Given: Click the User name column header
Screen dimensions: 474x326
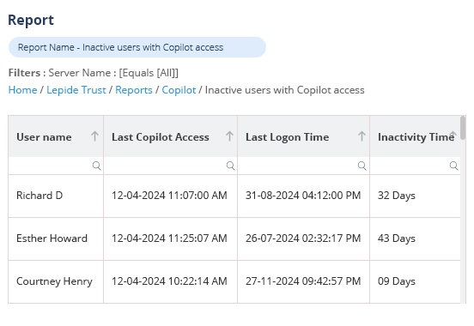Looking at the screenshot, I should coord(56,136).
